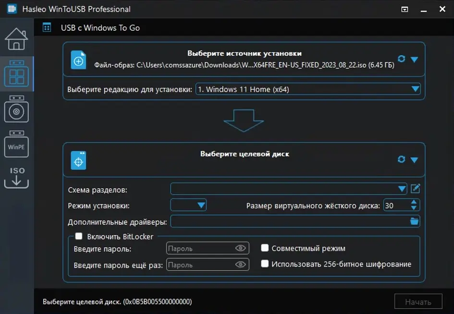
Task: Click the Начать button
Action: (x=418, y=302)
